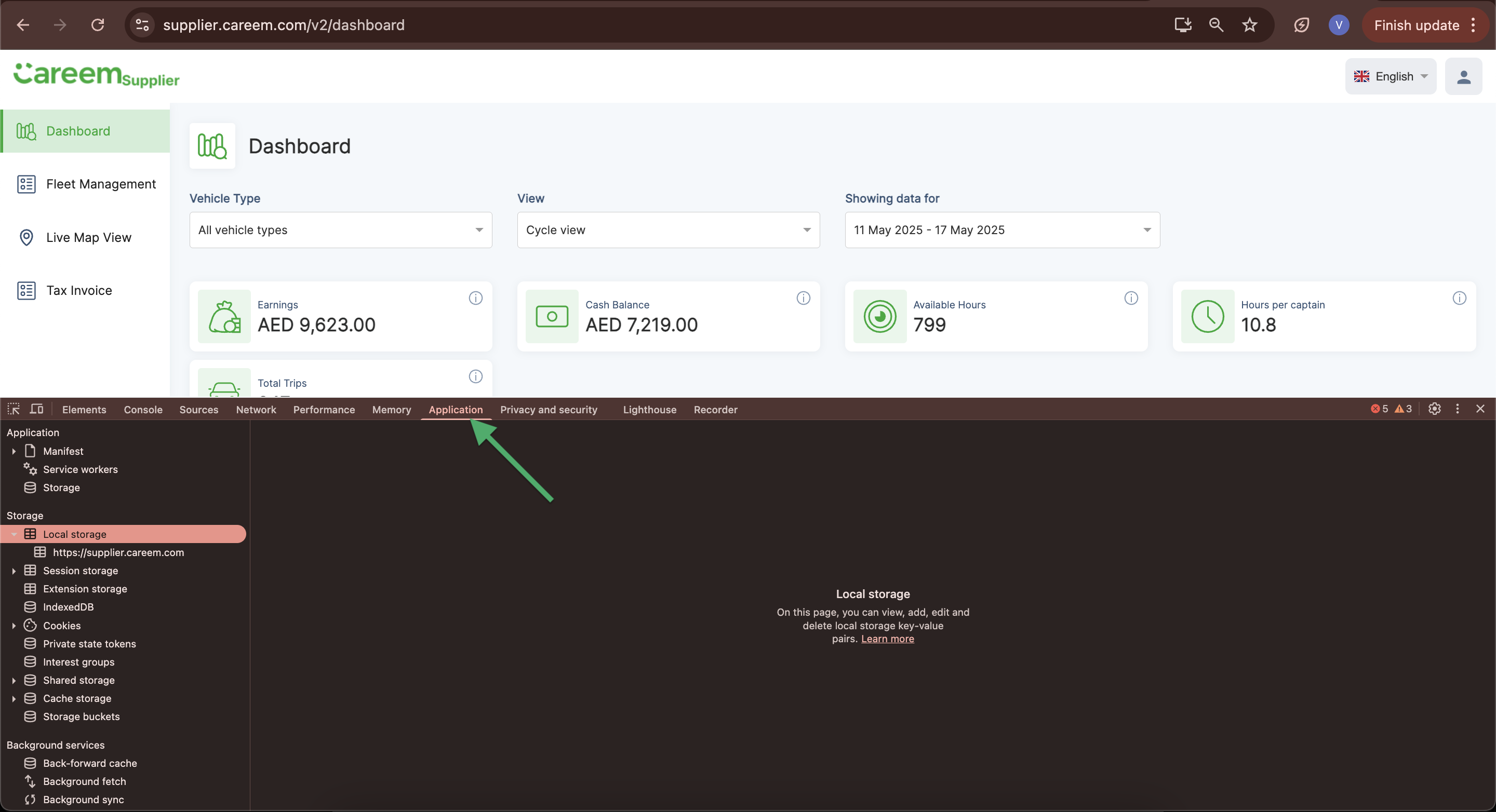Image resolution: width=1496 pixels, height=812 pixels.
Task: Select Storage under the Application section
Action: 61,488
